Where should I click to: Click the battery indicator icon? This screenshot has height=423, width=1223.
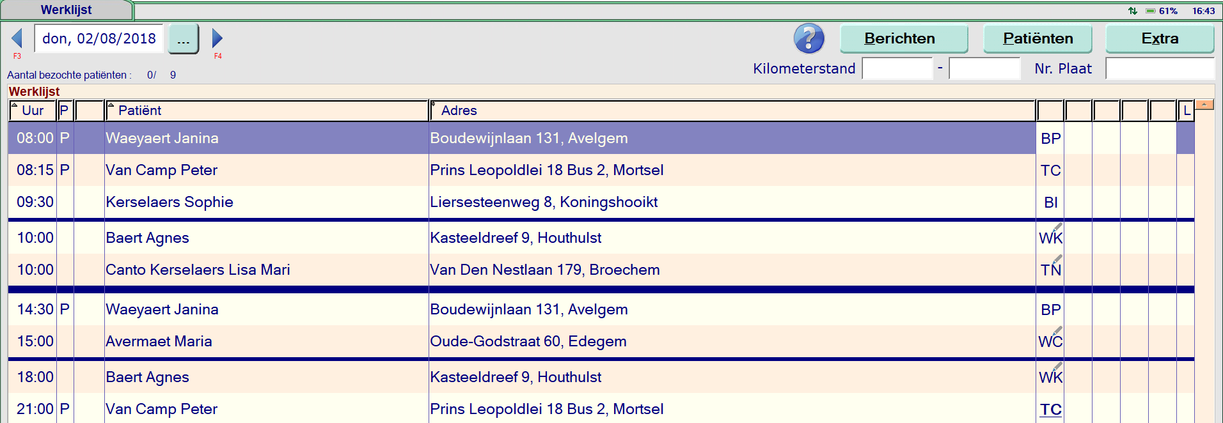tap(1150, 11)
